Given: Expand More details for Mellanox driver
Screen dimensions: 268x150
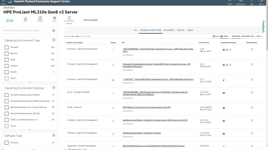Looking at the screenshot, I should (128, 111).
